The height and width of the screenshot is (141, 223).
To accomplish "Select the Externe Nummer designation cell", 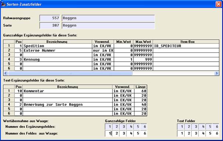I will (x=57, y=50).
